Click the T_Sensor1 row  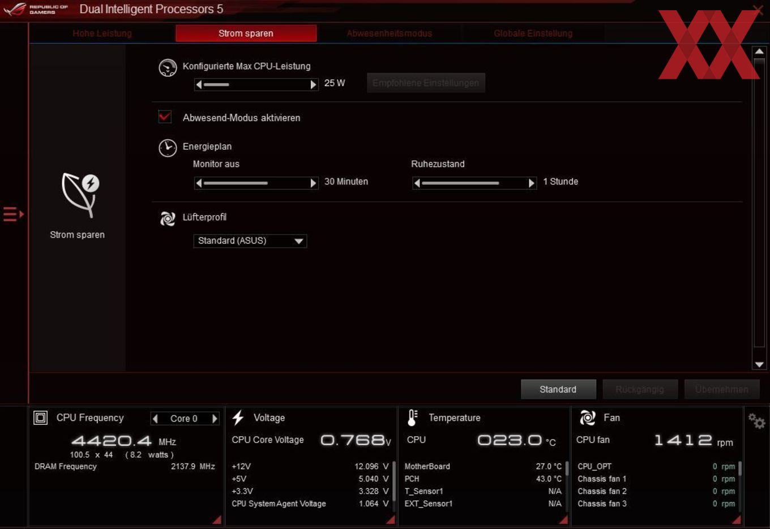[484, 491]
